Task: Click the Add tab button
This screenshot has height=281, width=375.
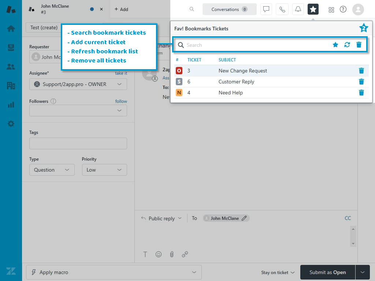Action: click(121, 10)
